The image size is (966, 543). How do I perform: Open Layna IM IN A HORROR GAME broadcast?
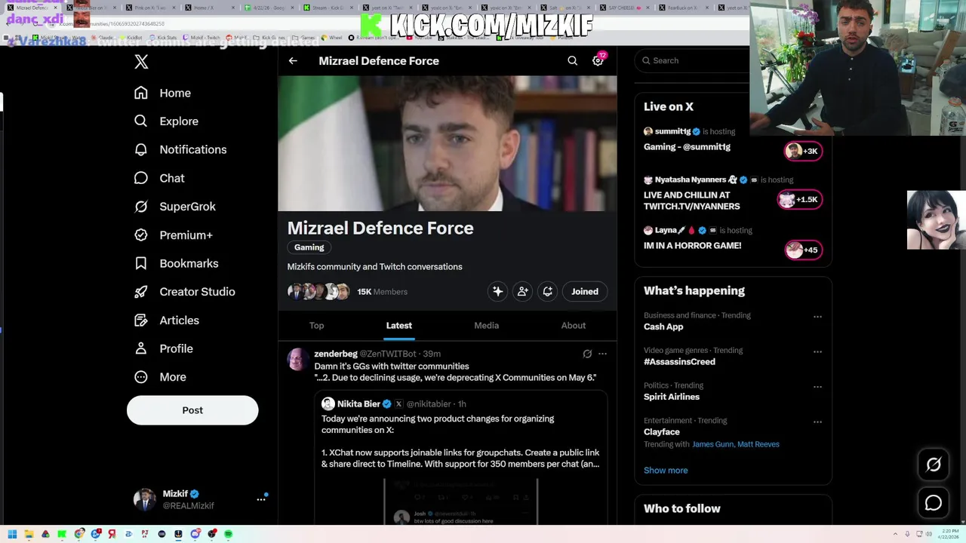point(692,246)
